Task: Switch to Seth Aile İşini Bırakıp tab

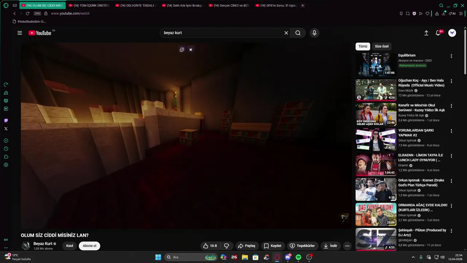Action: point(182,5)
